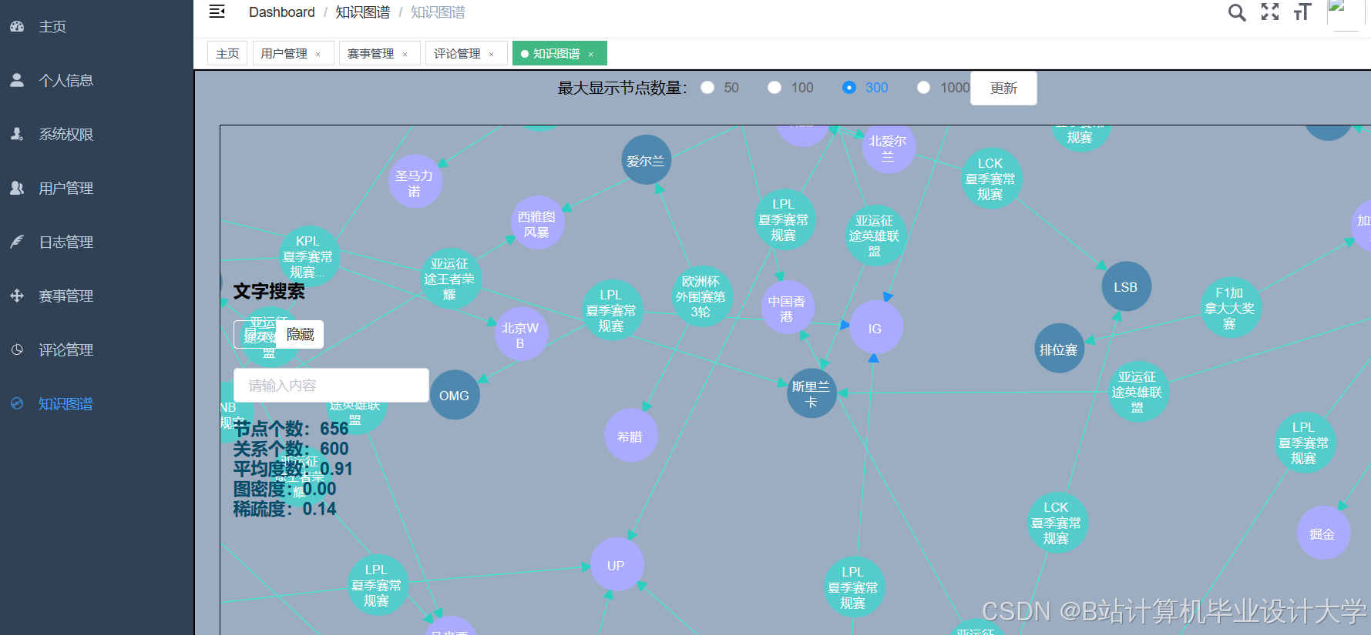Select the UP graph node
The height and width of the screenshot is (635, 1371).
pyautogui.click(x=616, y=565)
